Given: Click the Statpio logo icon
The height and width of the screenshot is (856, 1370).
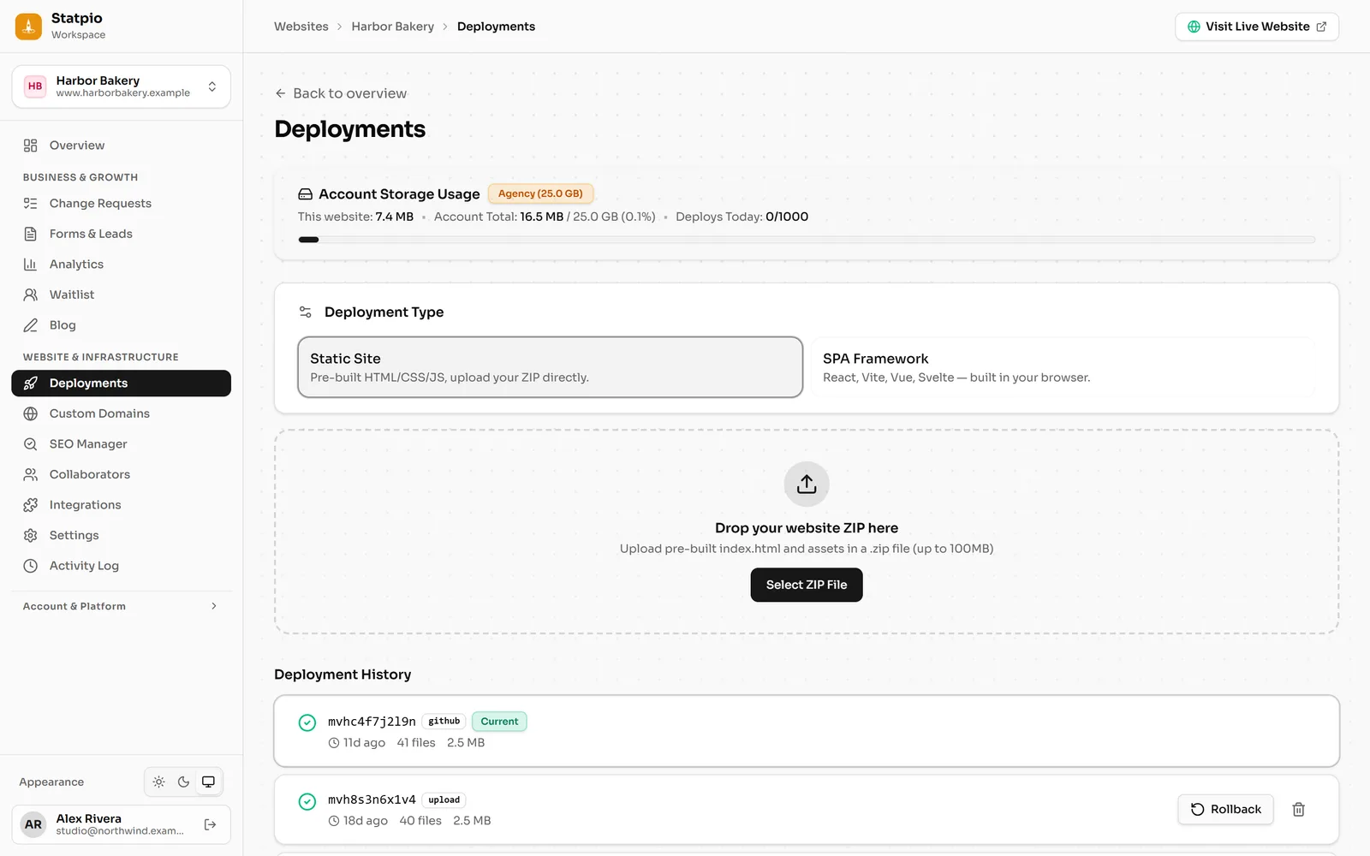Looking at the screenshot, I should (28, 27).
